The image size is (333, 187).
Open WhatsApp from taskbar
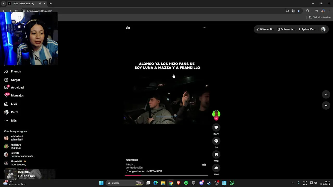pos(232,183)
